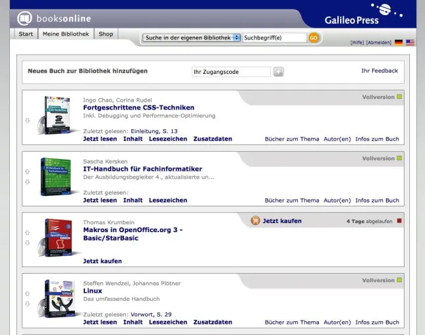Viewport: 425px width, 335px height.
Task: Click Jetzt lesen for IT-Handbuch für Fachinformatiker
Action: point(99,200)
